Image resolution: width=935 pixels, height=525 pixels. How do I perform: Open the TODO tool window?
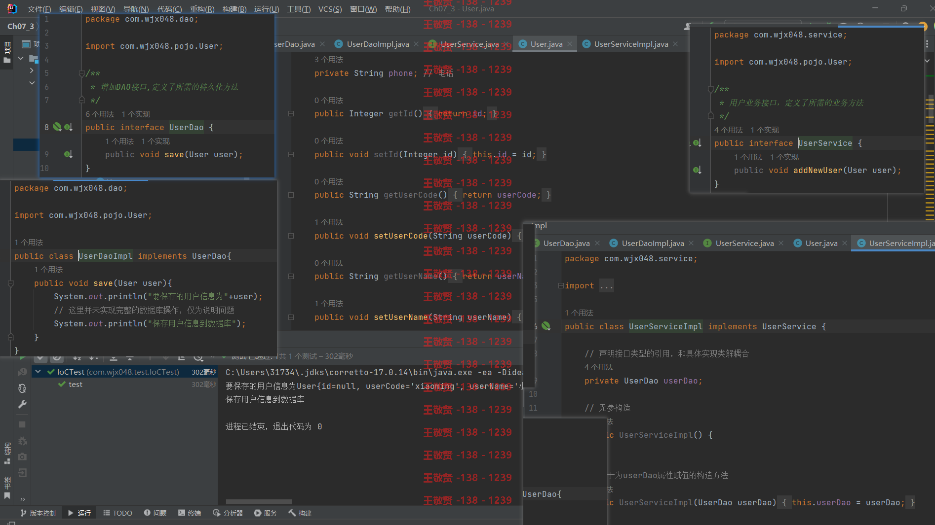coord(117,513)
